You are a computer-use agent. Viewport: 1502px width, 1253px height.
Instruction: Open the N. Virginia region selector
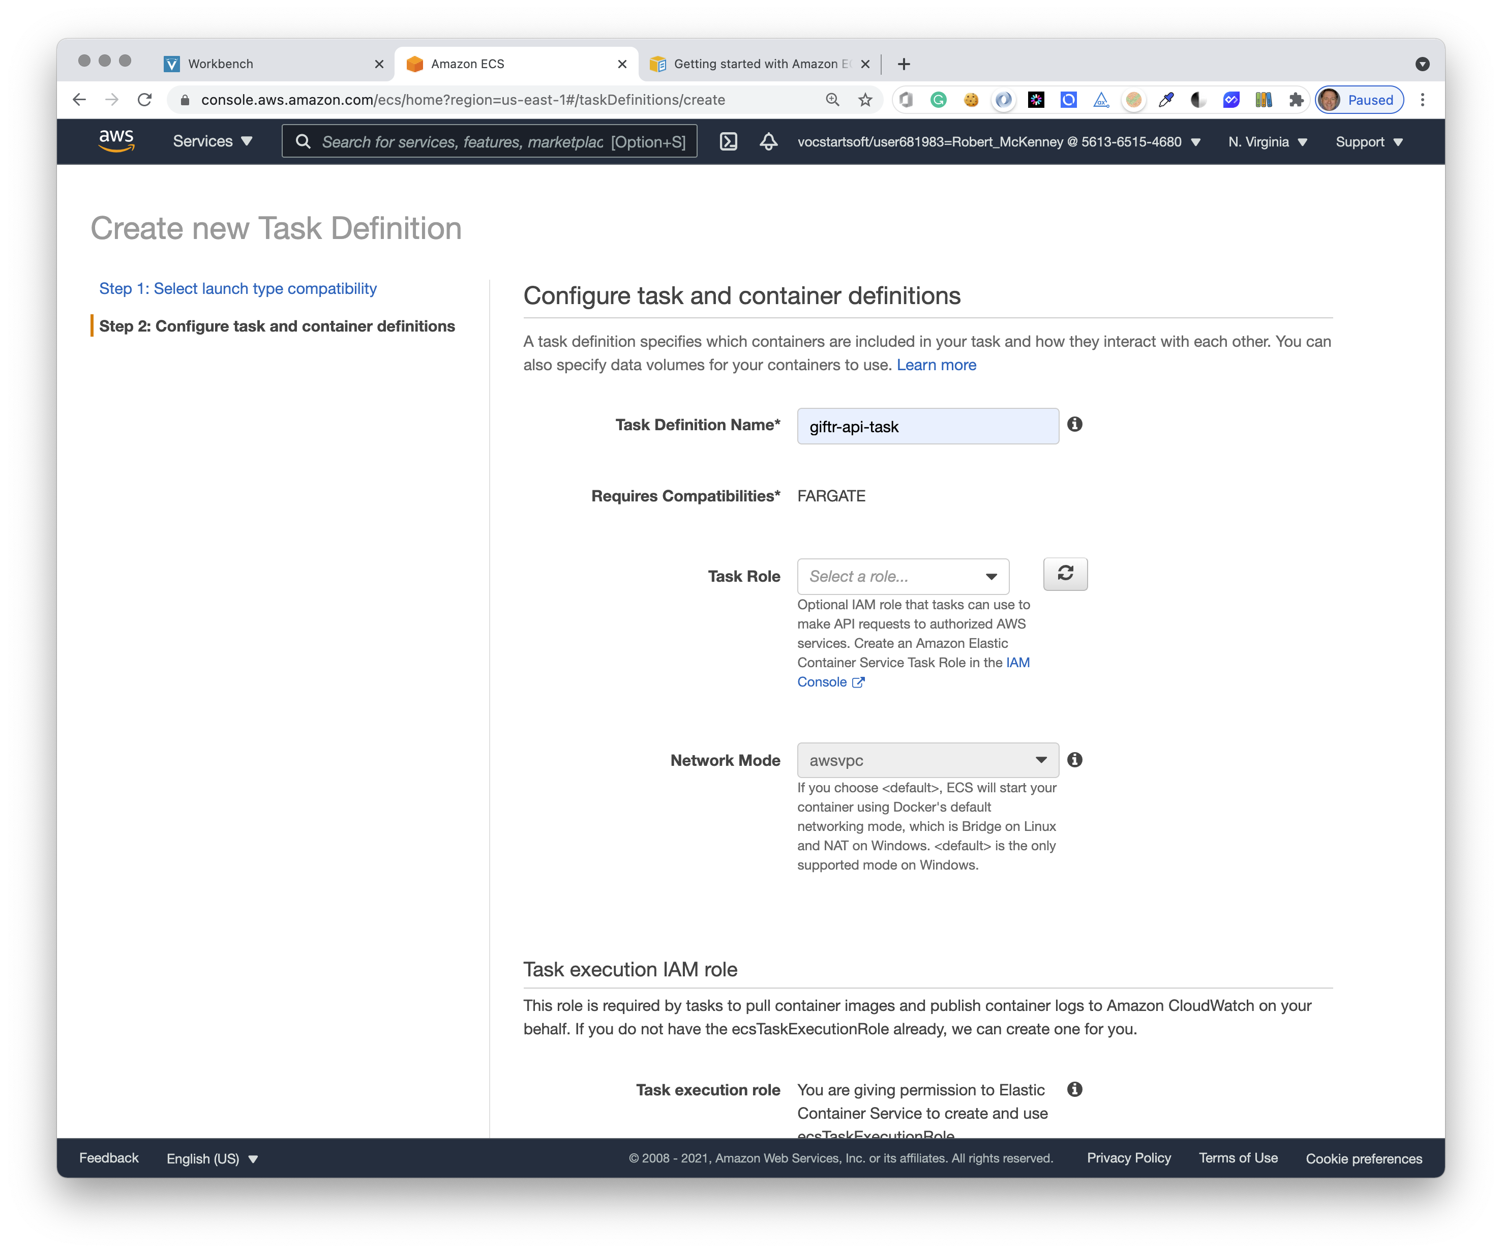tap(1268, 141)
